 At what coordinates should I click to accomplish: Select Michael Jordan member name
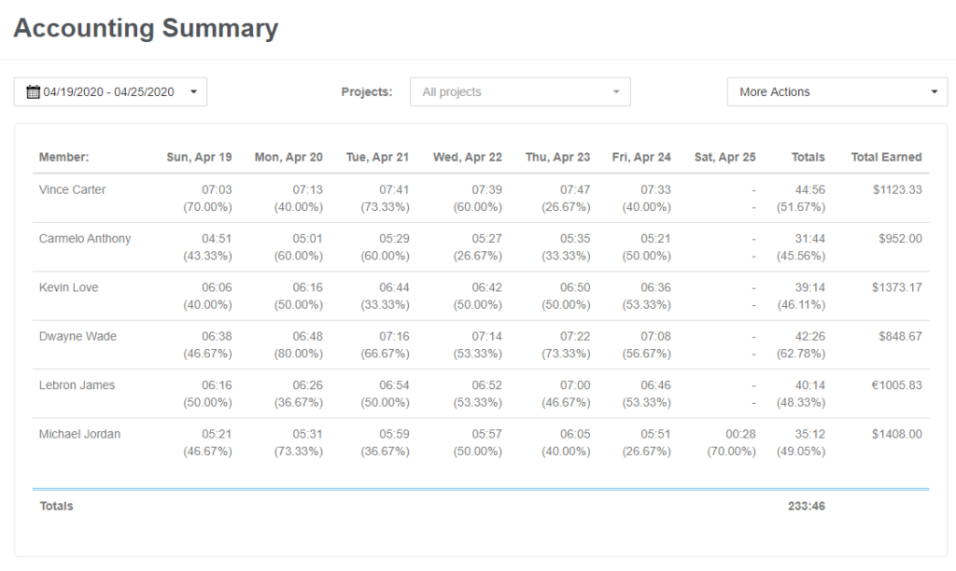point(79,435)
